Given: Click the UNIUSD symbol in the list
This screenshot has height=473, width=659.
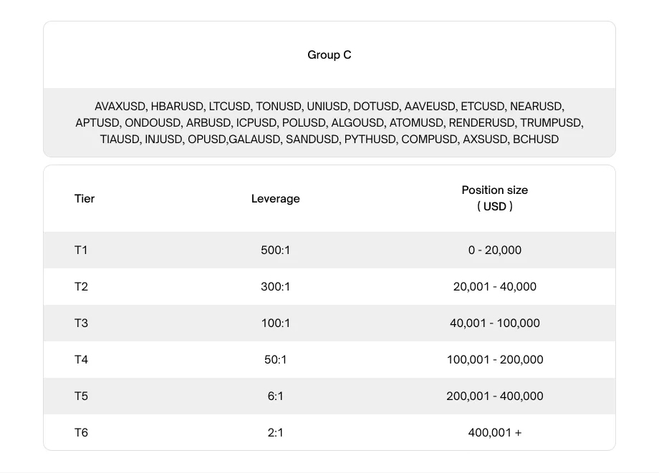Looking at the screenshot, I should coord(327,107).
